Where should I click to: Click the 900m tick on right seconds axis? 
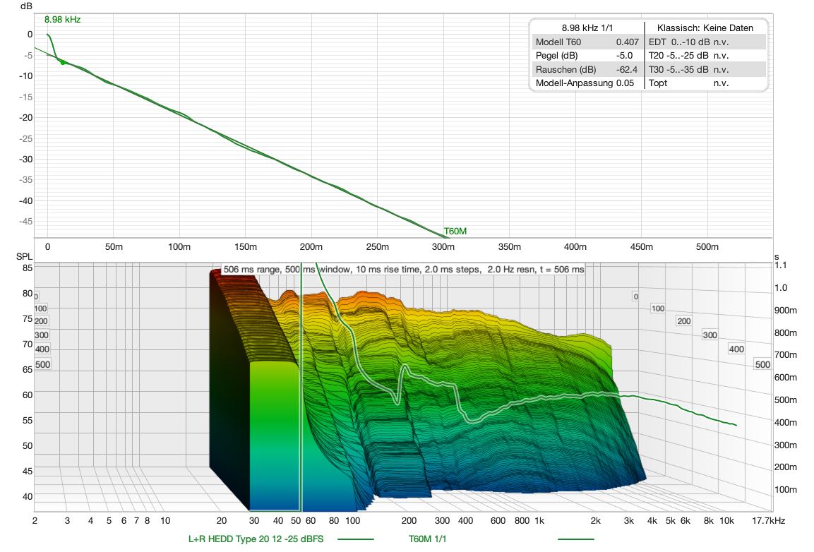tap(786, 310)
